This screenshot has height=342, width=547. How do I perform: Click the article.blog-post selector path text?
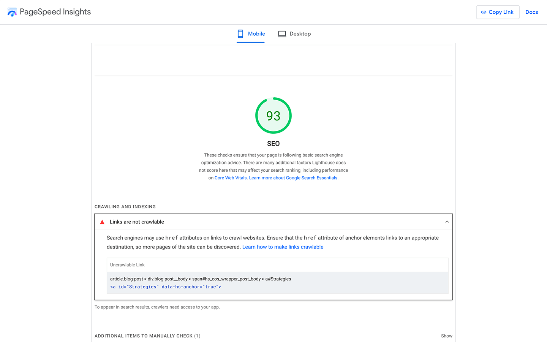click(201, 279)
